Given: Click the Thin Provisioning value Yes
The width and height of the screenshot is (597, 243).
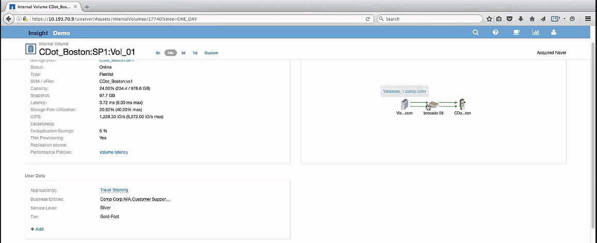Looking at the screenshot, I should click(103, 138).
